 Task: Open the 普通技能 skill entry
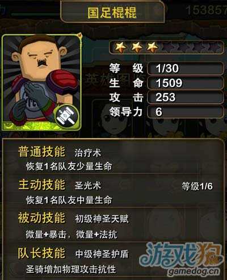tap(41, 152)
